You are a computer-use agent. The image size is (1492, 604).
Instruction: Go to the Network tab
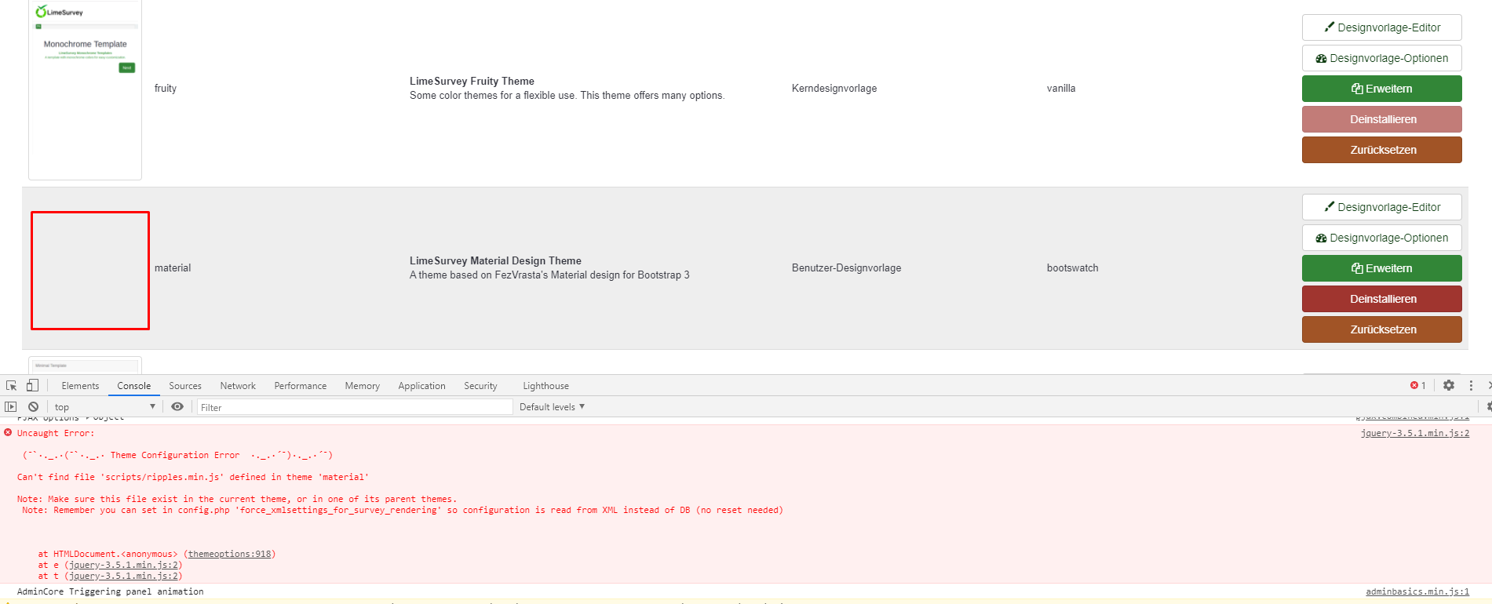click(238, 386)
